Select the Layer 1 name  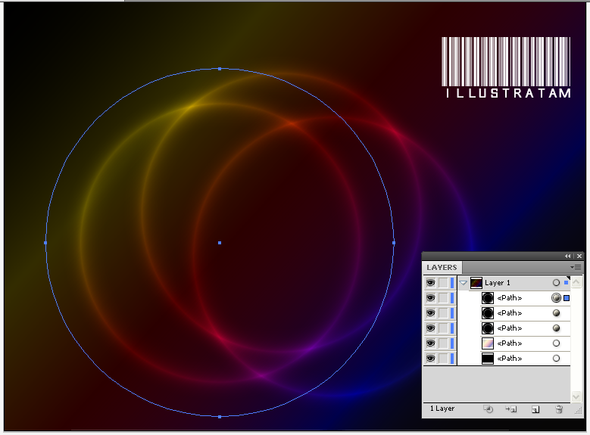(498, 283)
